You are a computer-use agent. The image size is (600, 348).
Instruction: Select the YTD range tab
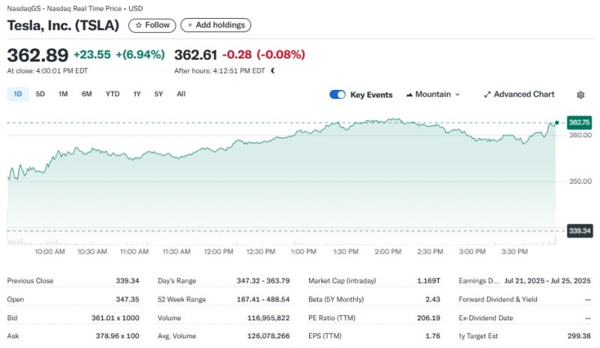coord(112,94)
